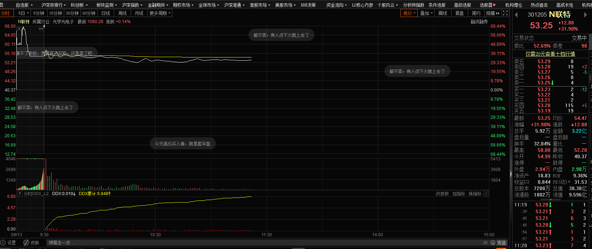
Task: Go to previous stock with left arrow
Action: tap(516, 15)
